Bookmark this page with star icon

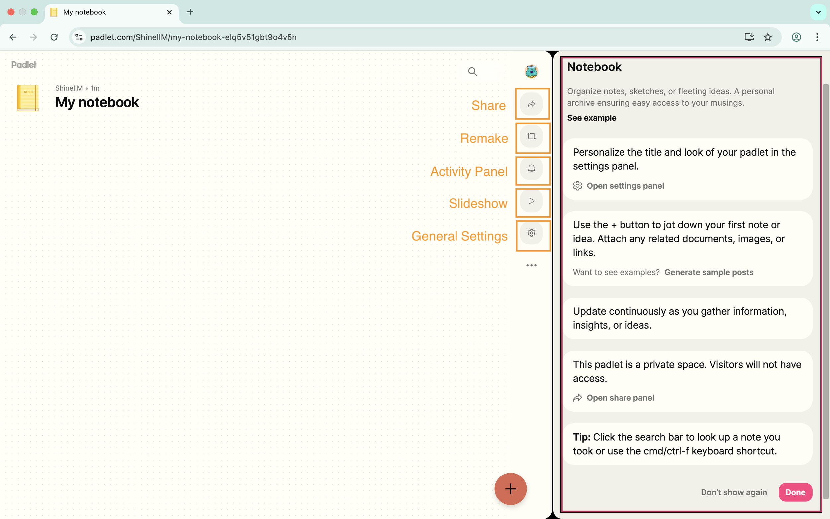pyautogui.click(x=768, y=37)
